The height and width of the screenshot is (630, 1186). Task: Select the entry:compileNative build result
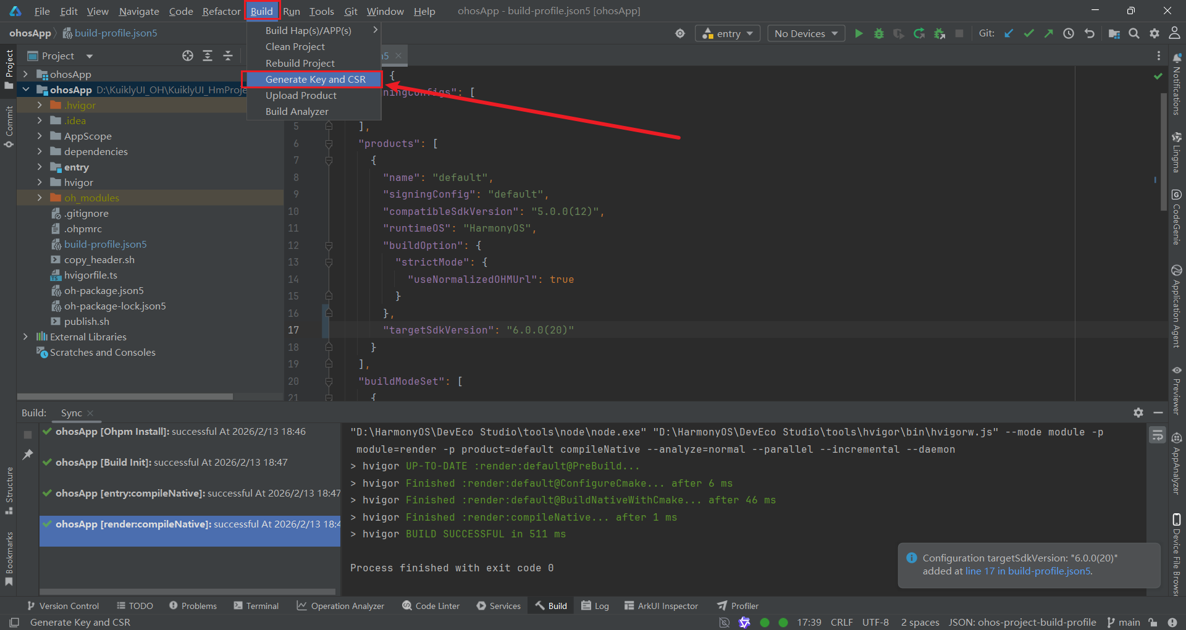[190, 493]
